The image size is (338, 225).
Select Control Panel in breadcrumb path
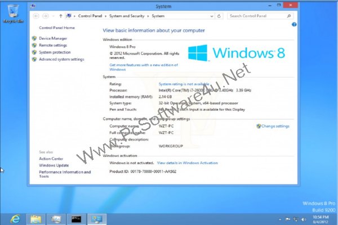[x=90, y=16]
